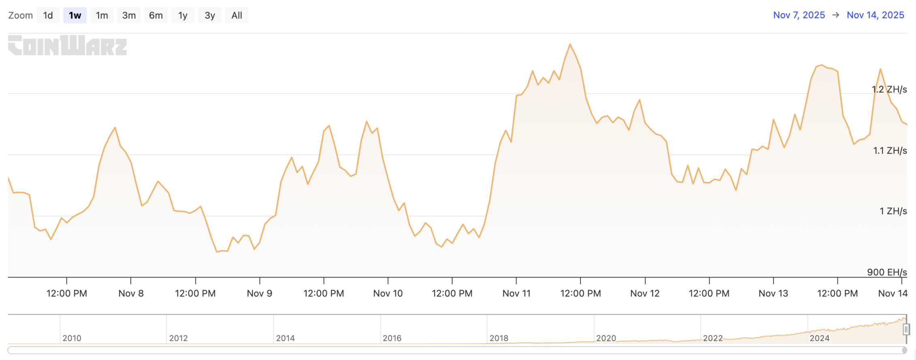Zoom chart to 1y
Viewport: 916px width, 360px height.
[x=183, y=15]
